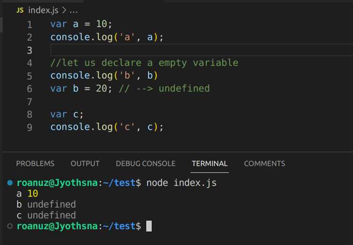Click the '// --> undefined' comment
This screenshot has width=353, height=245.
pyautogui.click(x=164, y=89)
